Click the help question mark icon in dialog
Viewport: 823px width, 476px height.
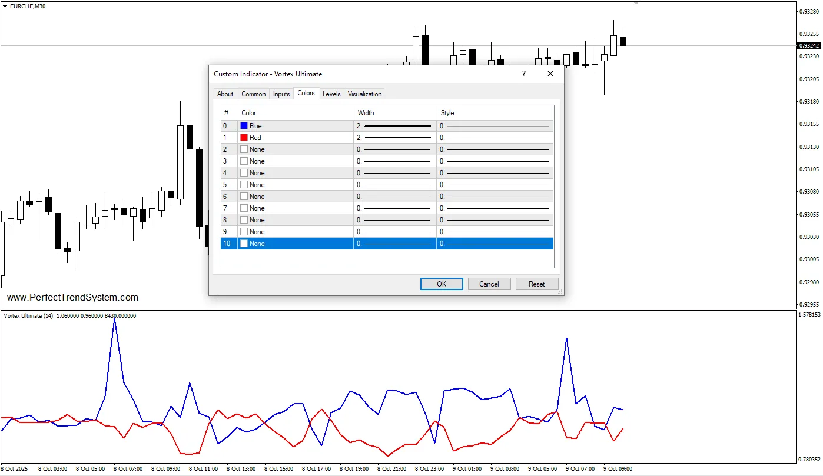(523, 74)
